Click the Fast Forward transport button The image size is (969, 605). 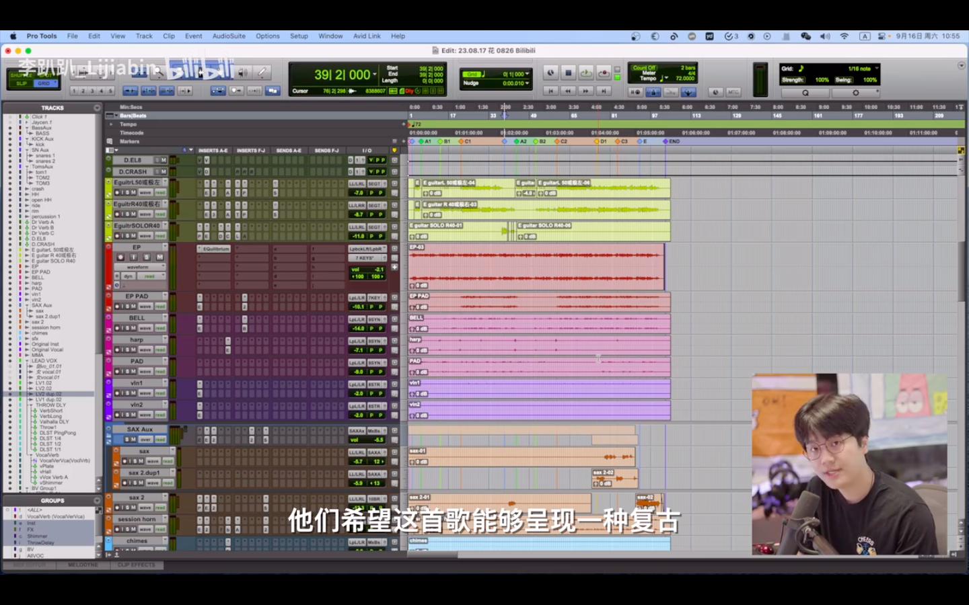585,91
